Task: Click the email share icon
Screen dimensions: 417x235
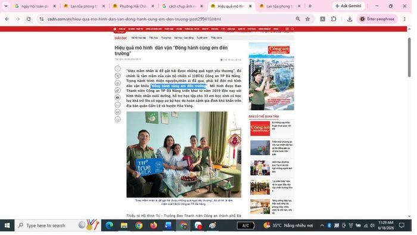Action: click(x=117, y=112)
